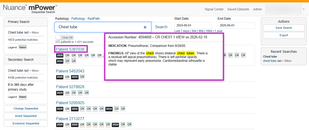Click Change Sequential
This screenshot has height=130, width=309.
click(x=26, y=108)
